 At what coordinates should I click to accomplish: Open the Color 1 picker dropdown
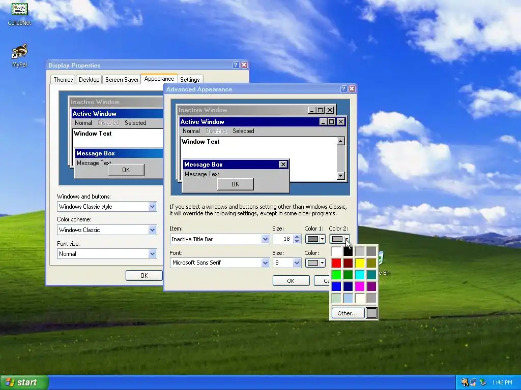tap(315, 239)
